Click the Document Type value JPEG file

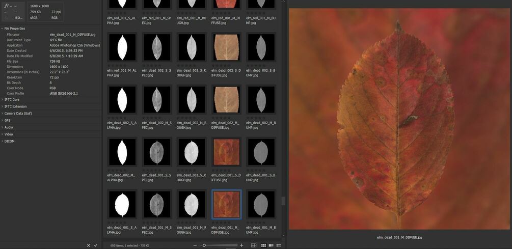tap(56, 40)
